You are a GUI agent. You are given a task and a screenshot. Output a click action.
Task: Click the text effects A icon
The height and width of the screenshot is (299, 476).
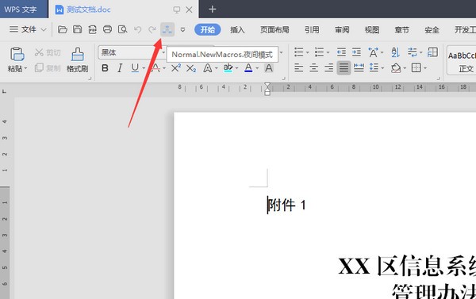point(208,68)
